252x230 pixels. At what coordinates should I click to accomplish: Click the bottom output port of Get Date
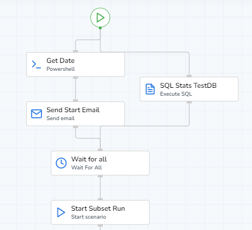(75, 78)
